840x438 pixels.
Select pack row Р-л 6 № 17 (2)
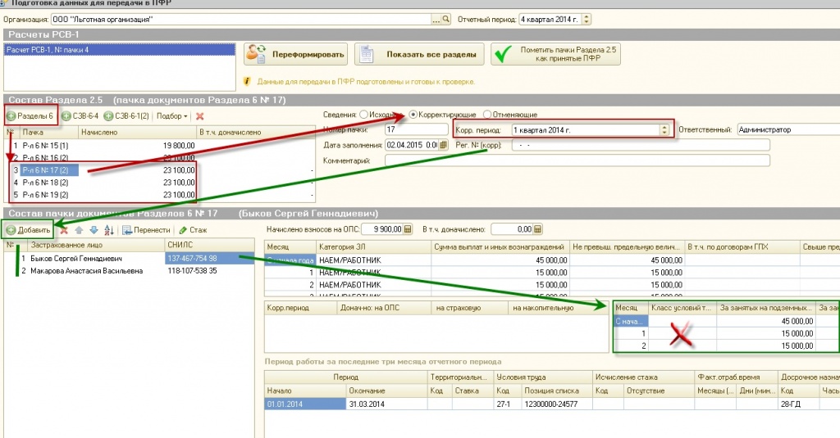pyautogui.click(x=160, y=170)
